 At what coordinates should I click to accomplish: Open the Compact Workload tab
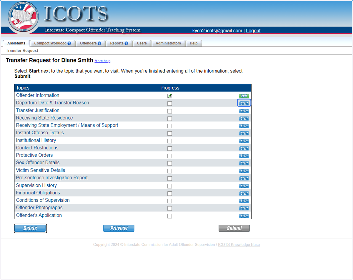pos(53,43)
